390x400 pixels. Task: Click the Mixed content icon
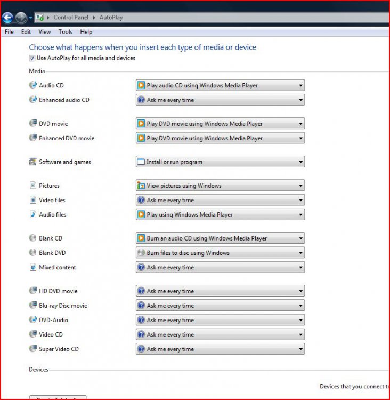click(33, 267)
